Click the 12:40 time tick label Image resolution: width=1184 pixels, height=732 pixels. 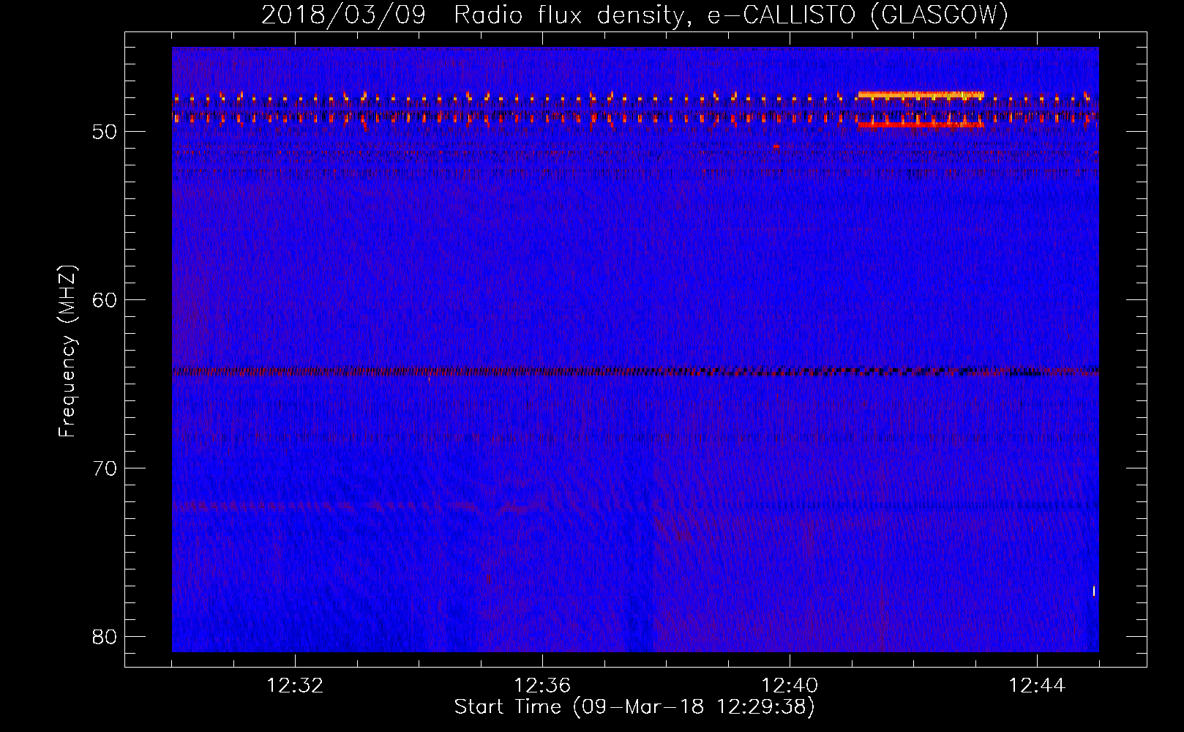pyautogui.click(x=790, y=686)
